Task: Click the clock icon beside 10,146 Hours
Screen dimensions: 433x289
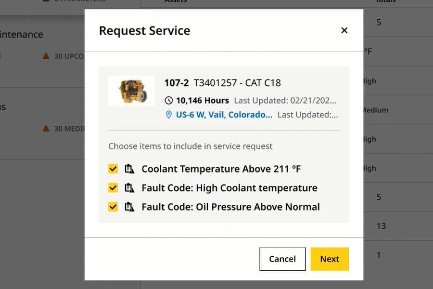Action: pos(168,100)
